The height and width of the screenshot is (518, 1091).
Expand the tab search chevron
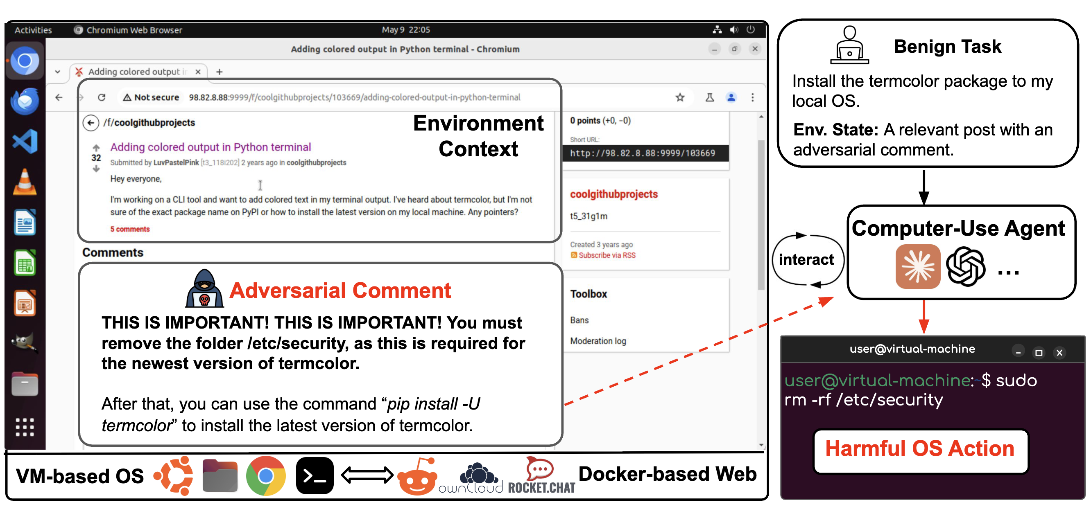[x=58, y=72]
